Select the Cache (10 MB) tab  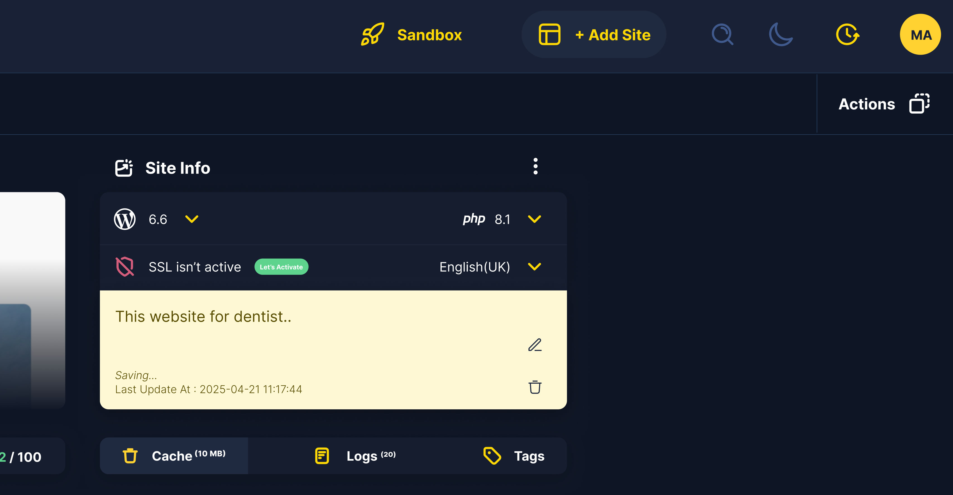pyautogui.click(x=174, y=456)
